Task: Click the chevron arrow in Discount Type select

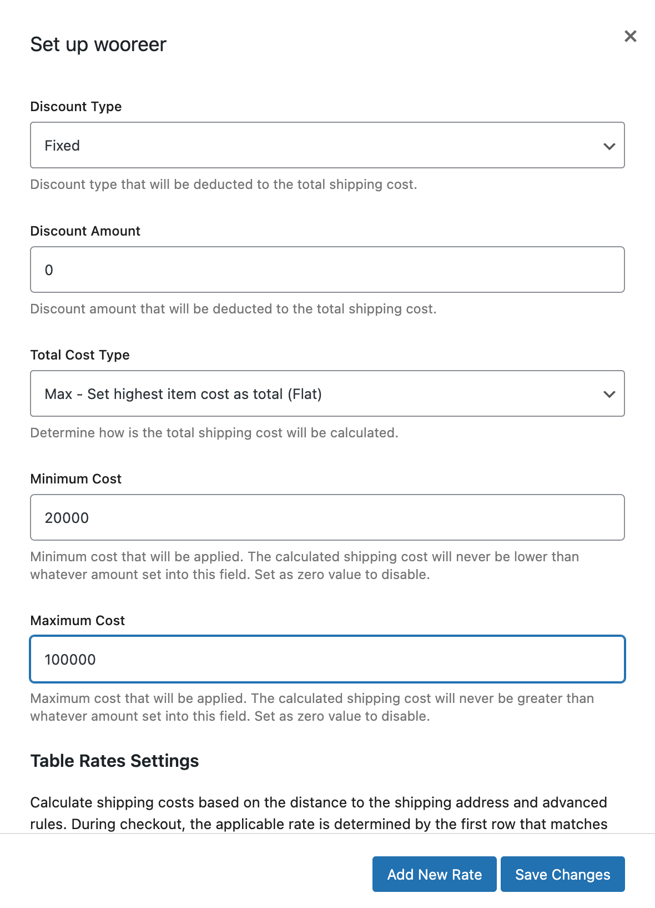Action: click(x=609, y=146)
